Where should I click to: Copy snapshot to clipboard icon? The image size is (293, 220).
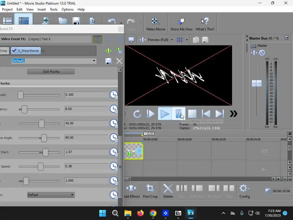196,40
